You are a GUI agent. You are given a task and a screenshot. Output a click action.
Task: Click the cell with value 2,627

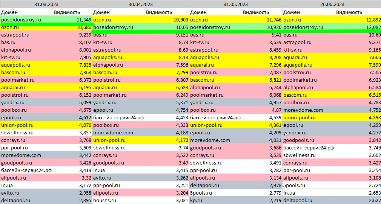click(358, 200)
